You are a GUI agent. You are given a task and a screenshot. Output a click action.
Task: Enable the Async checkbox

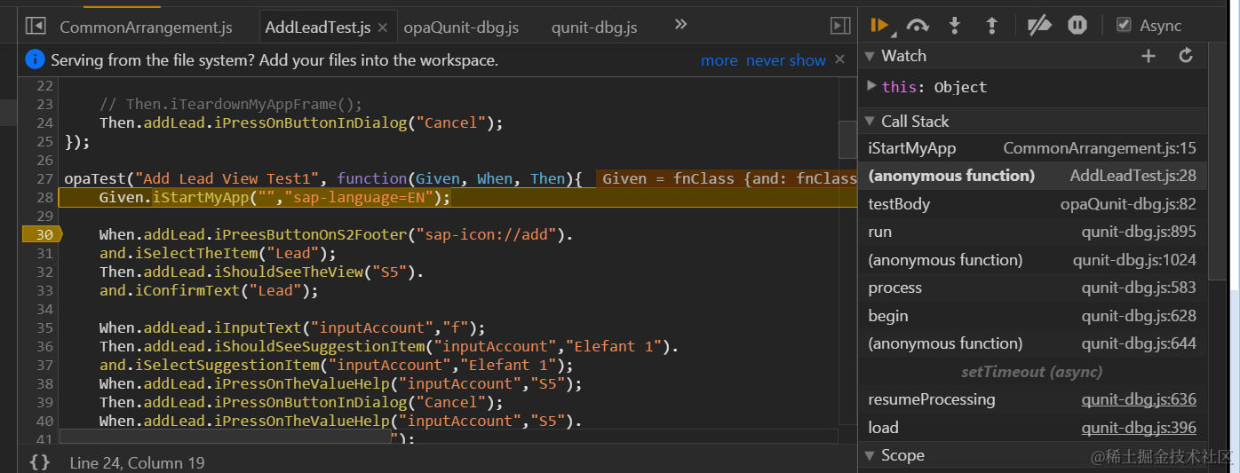1124,25
